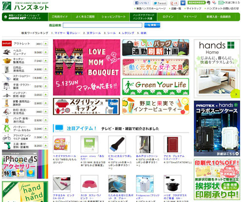
Task: Click the Facebook like button
Action: click(142, 3)
